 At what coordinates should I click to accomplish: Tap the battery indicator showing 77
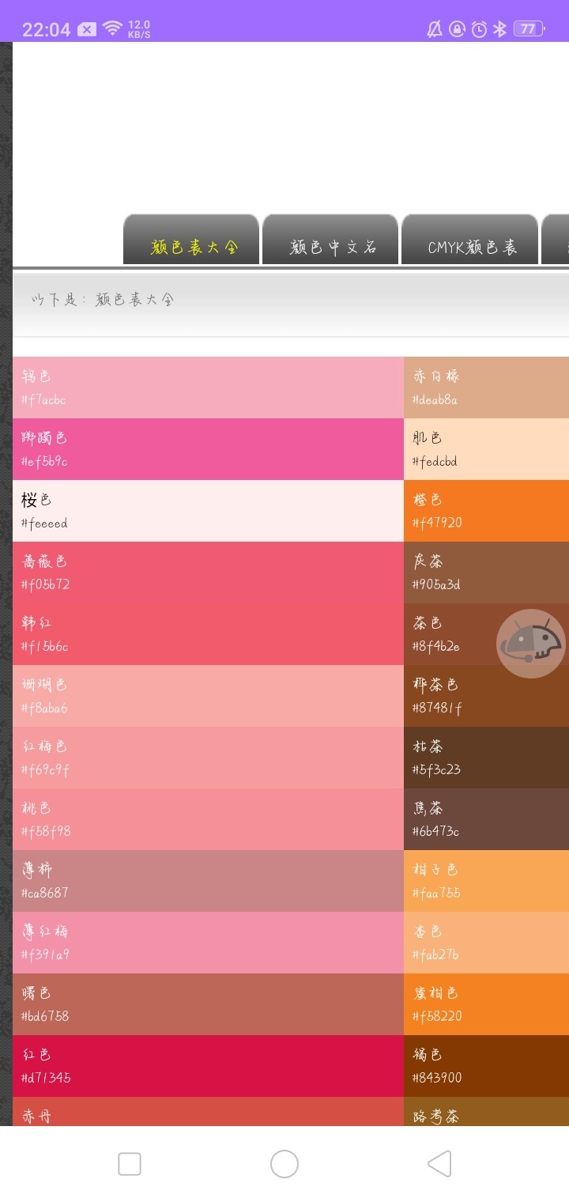527,29
